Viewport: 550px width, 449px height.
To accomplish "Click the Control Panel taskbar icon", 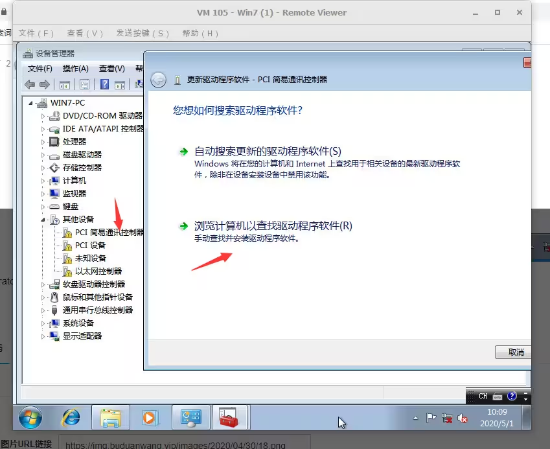I will (191, 417).
